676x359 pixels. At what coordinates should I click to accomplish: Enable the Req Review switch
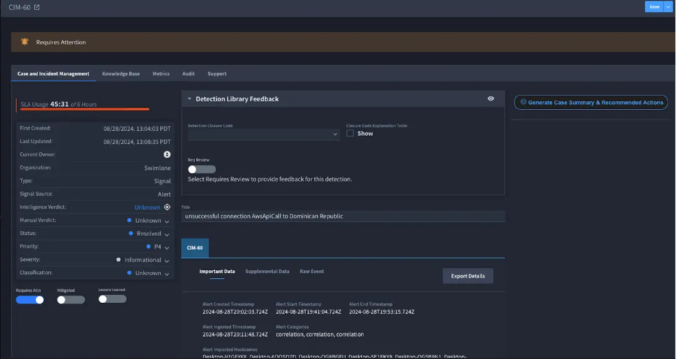pyautogui.click(x=202, y=170)
